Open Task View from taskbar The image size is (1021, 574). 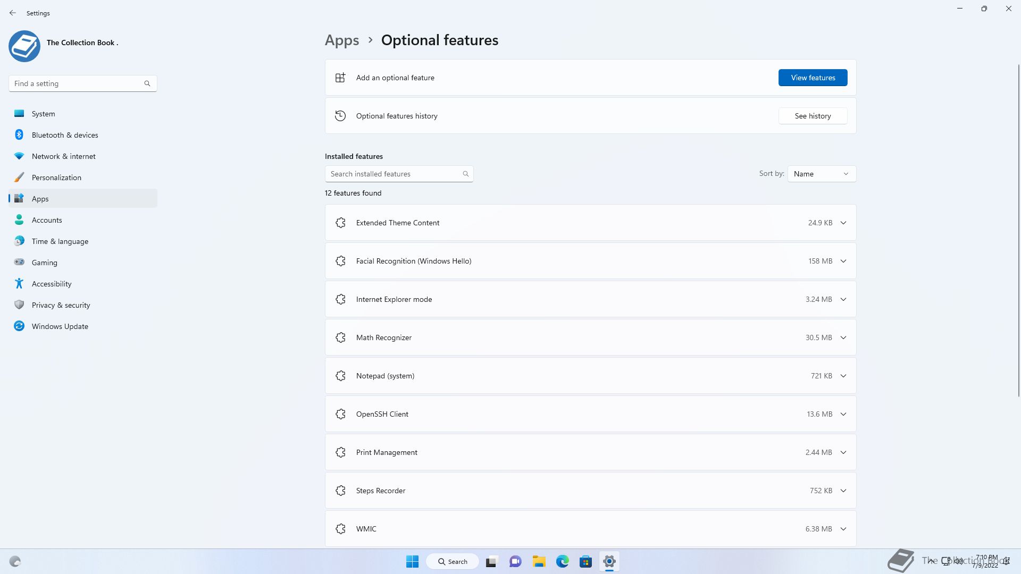[491, 561]
